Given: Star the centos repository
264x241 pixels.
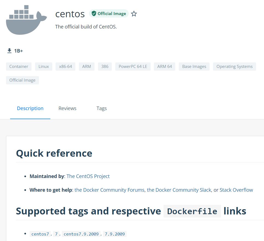Looking at the screenshot, I should coord(134,14).
